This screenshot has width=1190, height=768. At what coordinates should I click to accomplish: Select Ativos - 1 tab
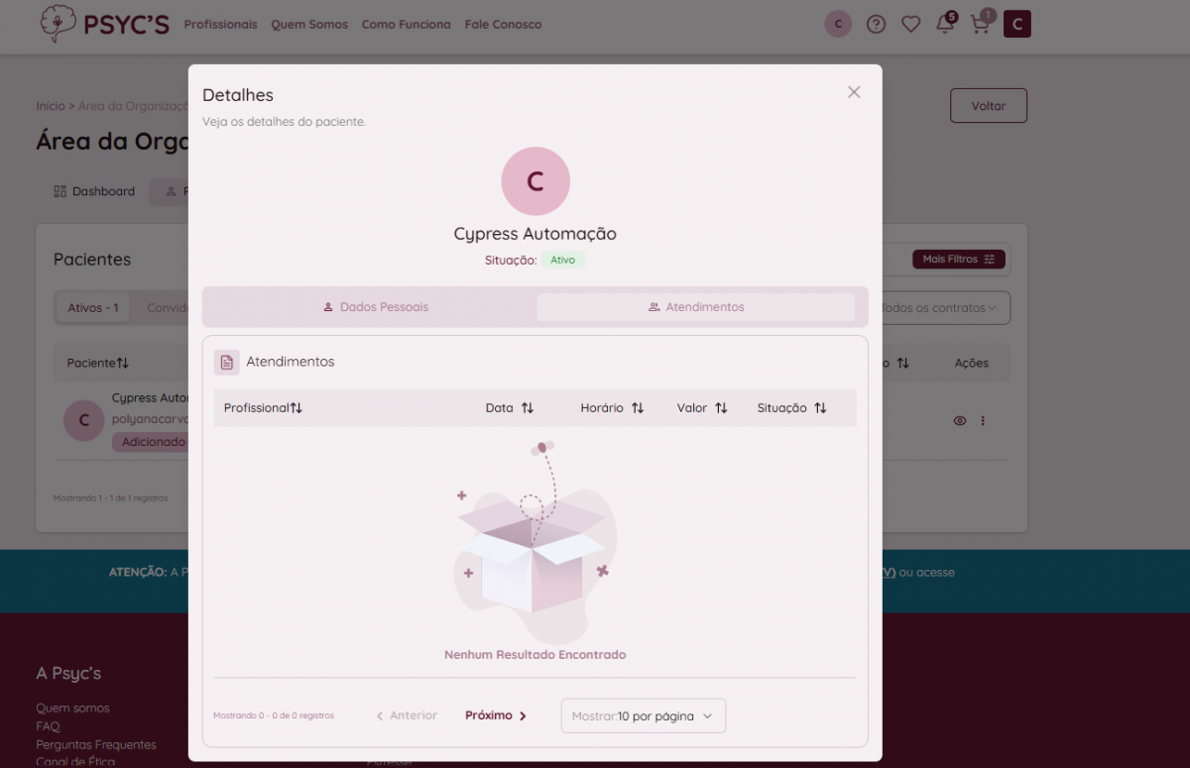tap(93, 308)
